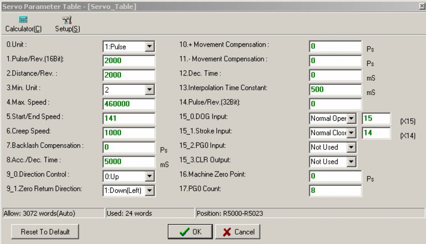The height and width of the screenshot is (244, 426).
Task: Open the 9_1.Zero Return Direction dropdown
Action: tap(149, 190)
